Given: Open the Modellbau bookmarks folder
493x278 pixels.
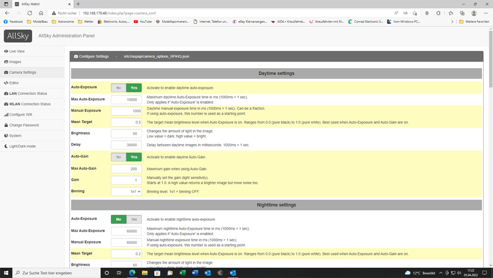Looking at the screenshot, I should [37, 22].
